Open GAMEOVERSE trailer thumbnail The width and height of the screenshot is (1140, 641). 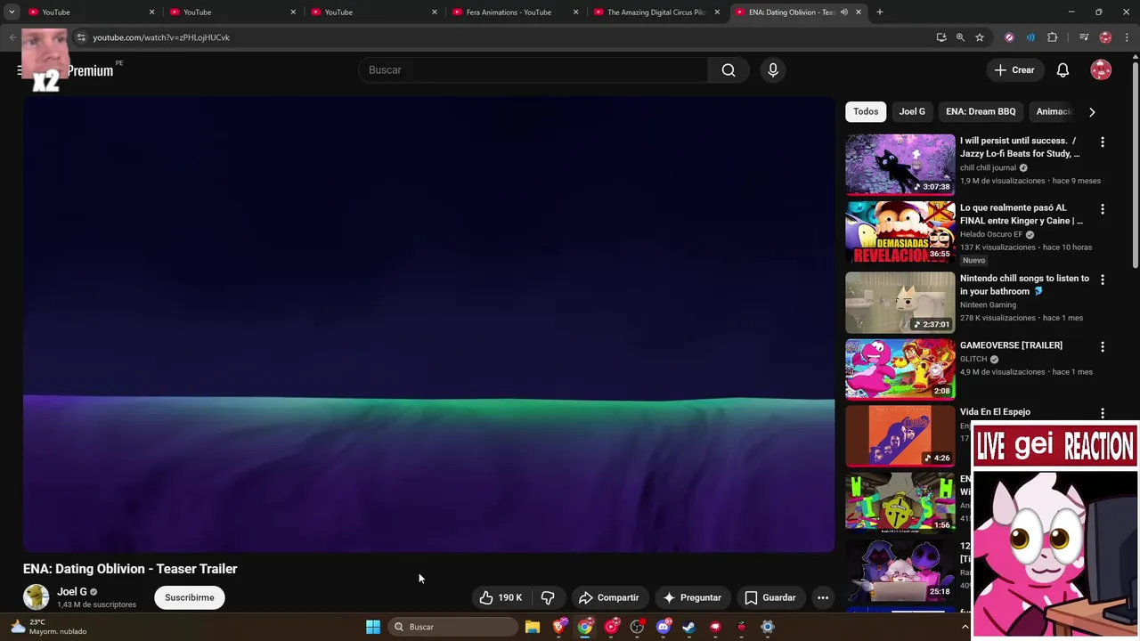900,369
